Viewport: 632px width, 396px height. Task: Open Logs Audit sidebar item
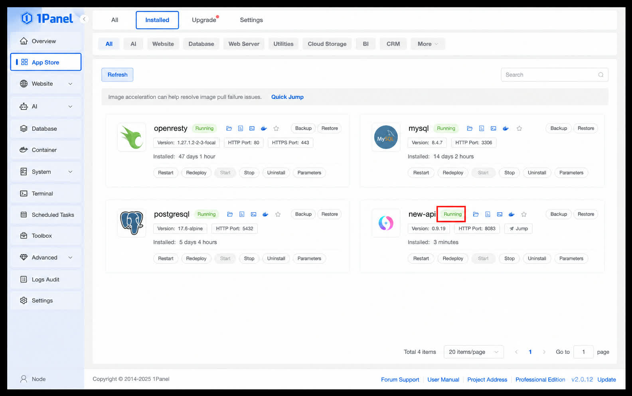[46, 280]
